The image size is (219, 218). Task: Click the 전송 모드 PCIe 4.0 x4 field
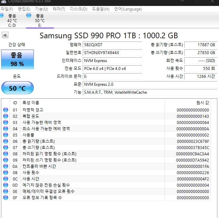(112, 69)
